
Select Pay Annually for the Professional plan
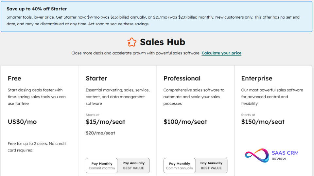click(211, 166)
